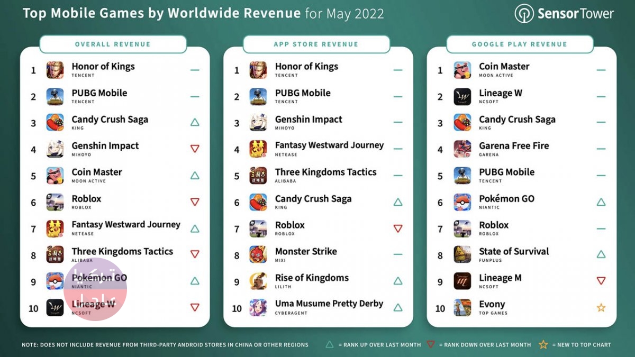Screen dimensions: 635x357
Task: Switch to the App Store Revenue header
Action: point(316,44)
